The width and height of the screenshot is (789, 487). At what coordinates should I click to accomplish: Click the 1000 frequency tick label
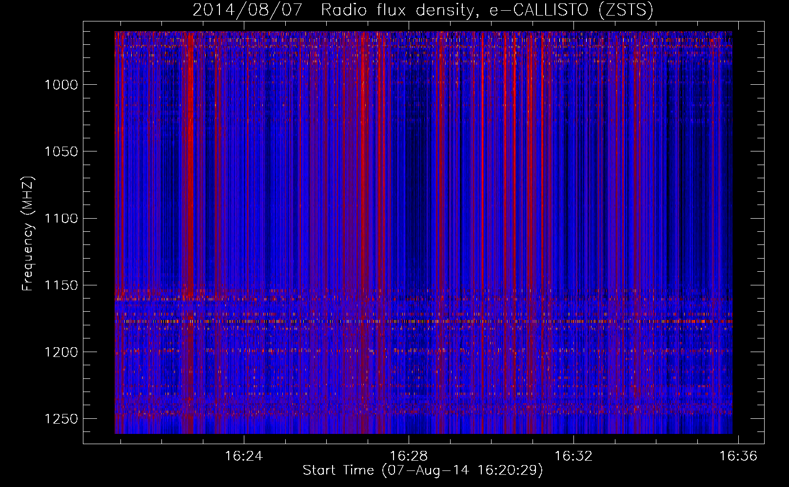[61, 85]
